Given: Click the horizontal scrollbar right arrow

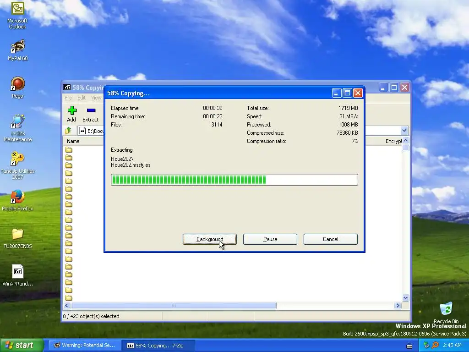Looking at the screenshot, I should click(x=398, y=306).
